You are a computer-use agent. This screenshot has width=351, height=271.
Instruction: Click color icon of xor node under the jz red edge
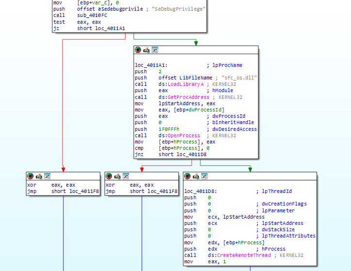(x=30, y=176)
